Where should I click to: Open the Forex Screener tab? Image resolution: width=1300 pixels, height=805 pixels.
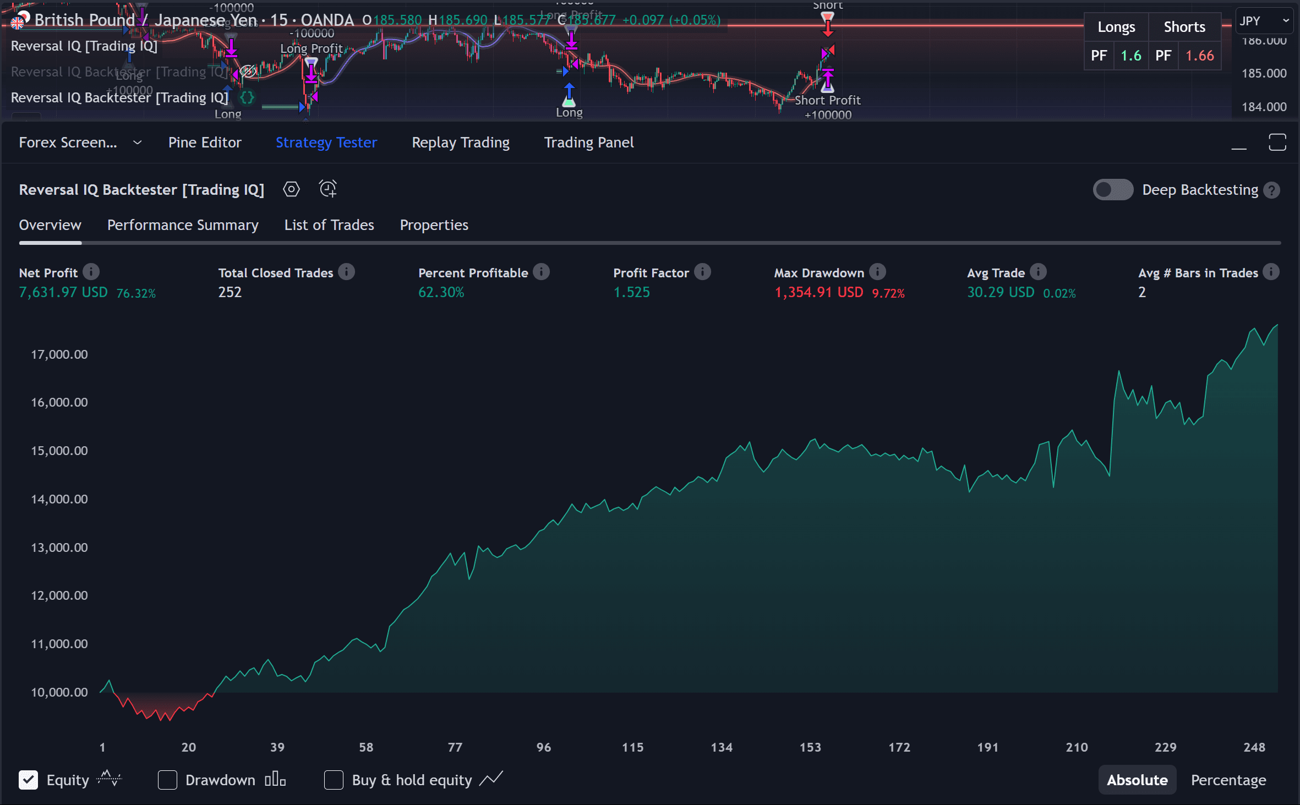pyautogui.click(x=68, y=143)
